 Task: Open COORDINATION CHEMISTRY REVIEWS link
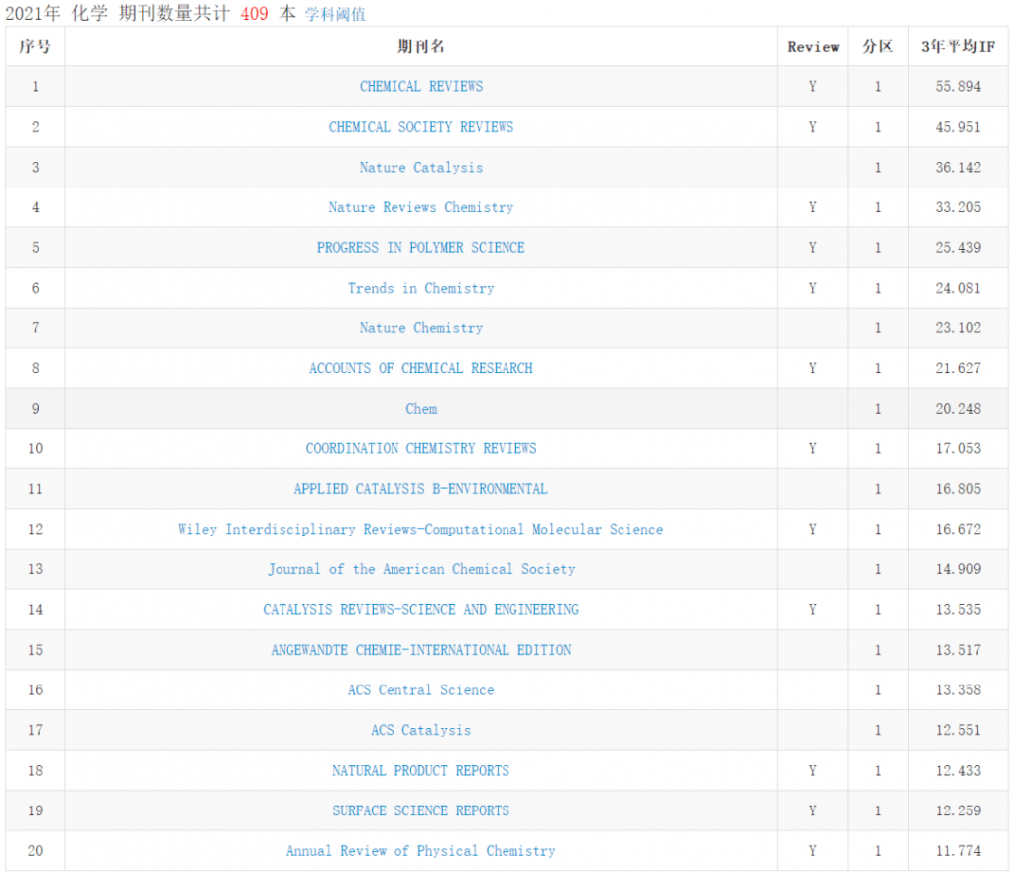tap(421, 448)
